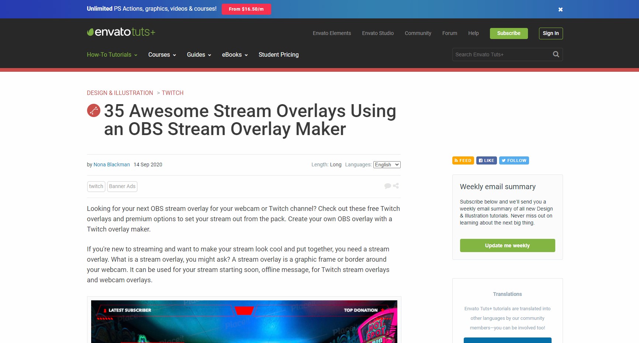This screenshot has width=639, height=343.
Task: Open the Languages select box showing English
Action: point(387,165)
